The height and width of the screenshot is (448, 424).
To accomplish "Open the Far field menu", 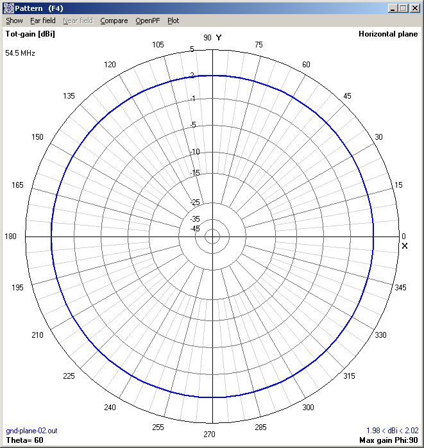I will pyautogui.click(x=43, y=21).
